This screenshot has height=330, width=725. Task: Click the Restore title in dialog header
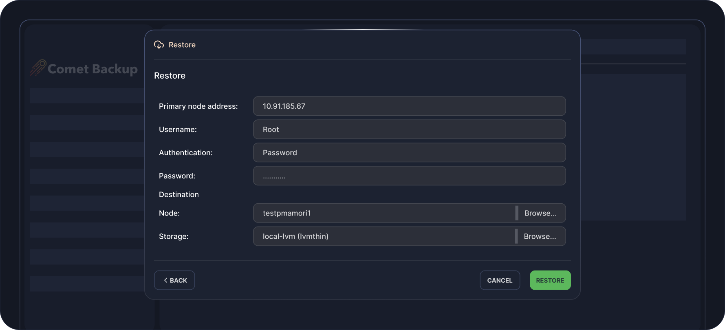[182, 45]
